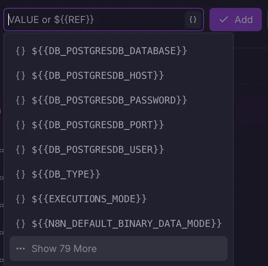Click braces icon next to EXECUTIONS_MODE
The height and width of the screenshot is (266, 268).
pyautogui.click(x=21, y=199)
